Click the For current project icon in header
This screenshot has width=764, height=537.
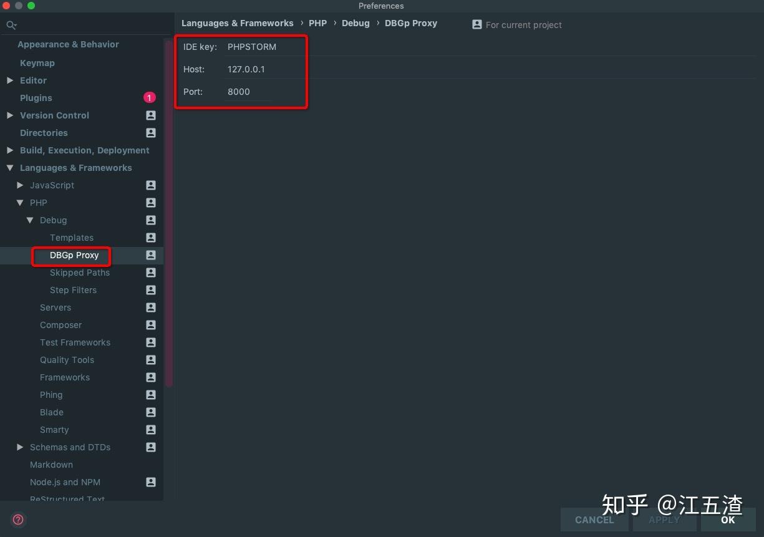pyautogui.click(x=476, y=24)
